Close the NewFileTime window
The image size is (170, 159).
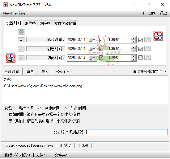point(162,5)
